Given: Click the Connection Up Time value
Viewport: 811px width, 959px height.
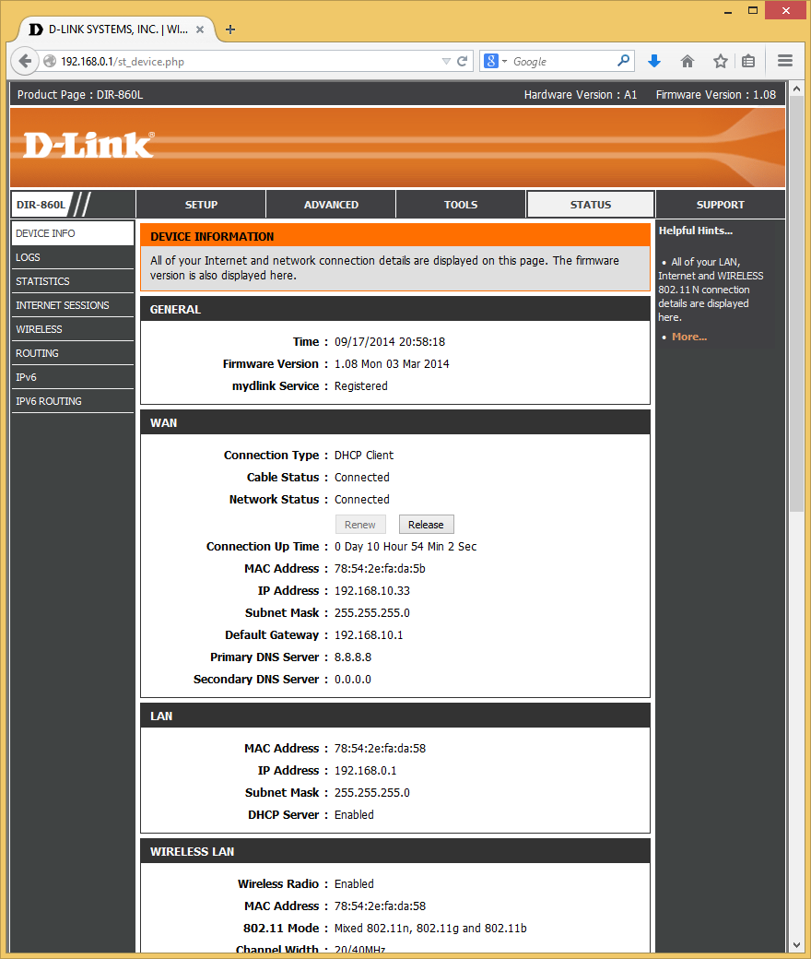Looking at the screenshot, I should [405, 546].
